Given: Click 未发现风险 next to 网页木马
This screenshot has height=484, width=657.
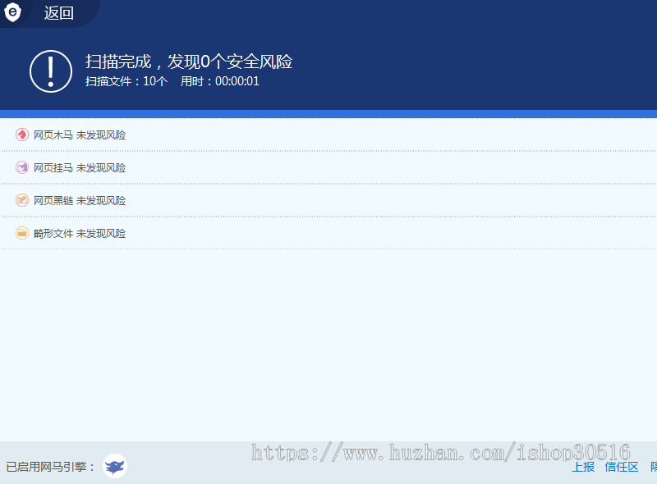Looking at the screenshot, I should (x=101, y=135).
